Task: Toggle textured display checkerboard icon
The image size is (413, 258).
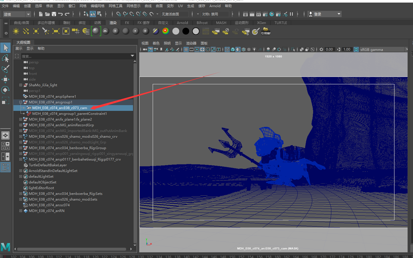Action: [x=249, y=49]
